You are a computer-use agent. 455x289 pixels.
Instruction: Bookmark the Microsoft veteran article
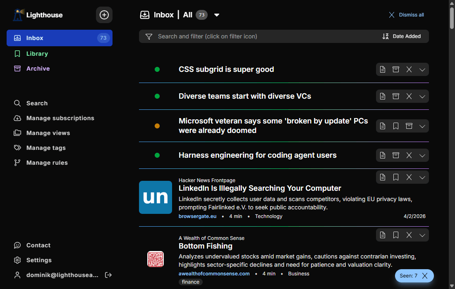396,126
